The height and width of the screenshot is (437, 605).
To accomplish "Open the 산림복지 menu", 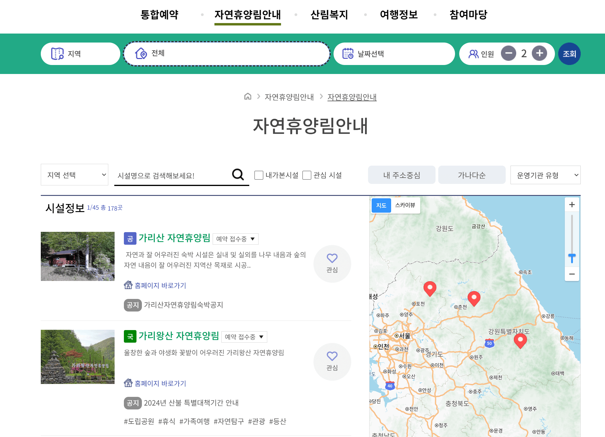I will coord(329,14).
